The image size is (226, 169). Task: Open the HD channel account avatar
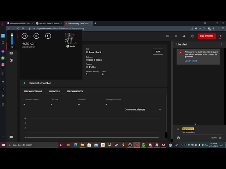pyautogui.click(x=220, y=36)
